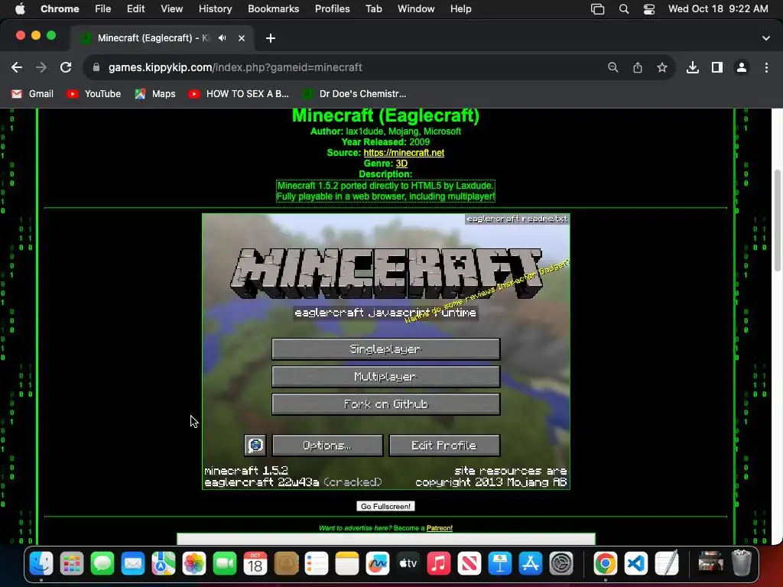Open Music from the dock
This screenshot has height=587, width=783.
438,564
